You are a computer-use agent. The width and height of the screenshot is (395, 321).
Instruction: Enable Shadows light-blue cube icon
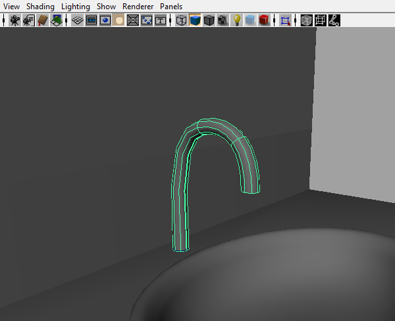(x=250, y=20)
